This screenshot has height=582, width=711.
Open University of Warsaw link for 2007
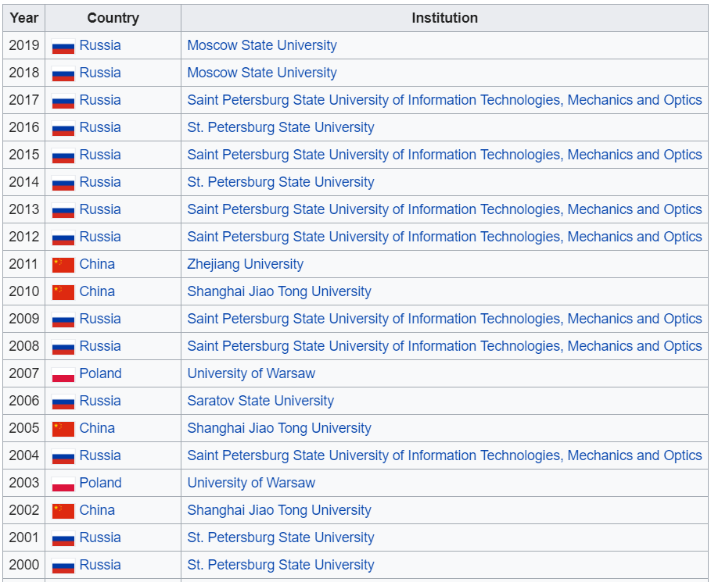[x=251, y=373]
